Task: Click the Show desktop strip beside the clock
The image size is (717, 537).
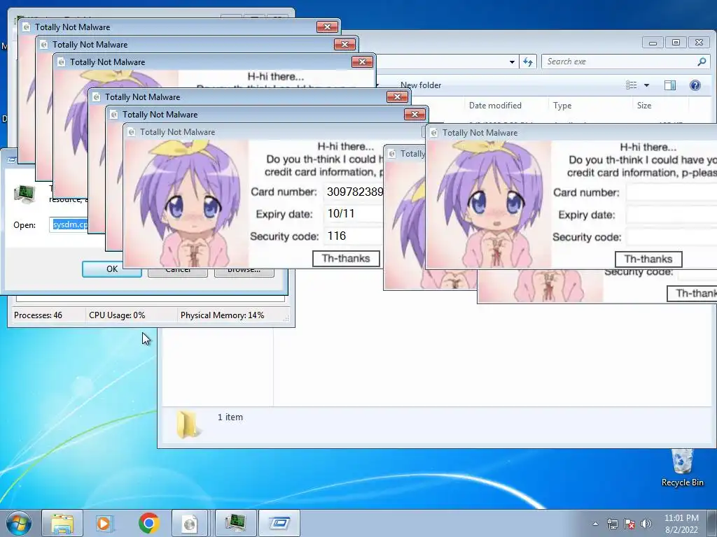Action: 712,523
